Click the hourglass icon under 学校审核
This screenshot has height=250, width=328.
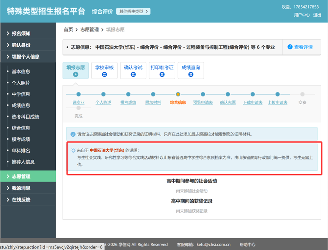point(104,74)
